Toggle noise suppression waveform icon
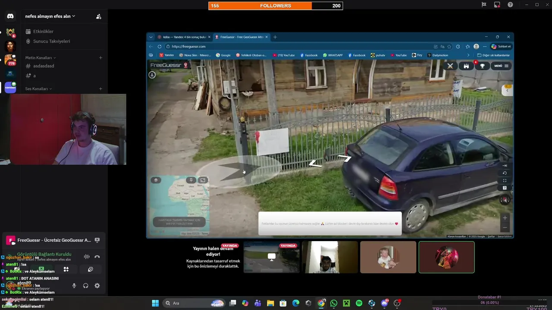 tap(87, 257)
